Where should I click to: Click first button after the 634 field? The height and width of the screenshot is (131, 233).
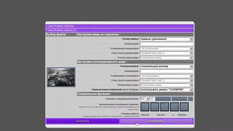pyautogui.click(x=163, y=99)
